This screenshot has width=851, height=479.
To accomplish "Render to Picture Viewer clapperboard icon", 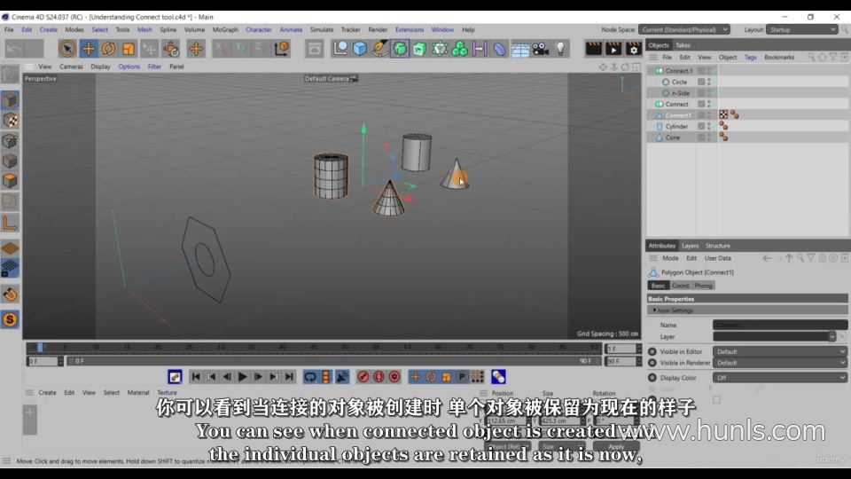I will click(x=613, y=49).
